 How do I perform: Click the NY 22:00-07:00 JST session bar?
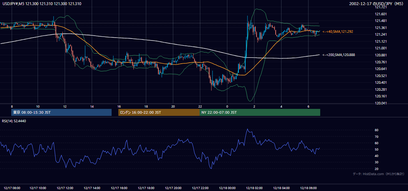pos(260,112)
